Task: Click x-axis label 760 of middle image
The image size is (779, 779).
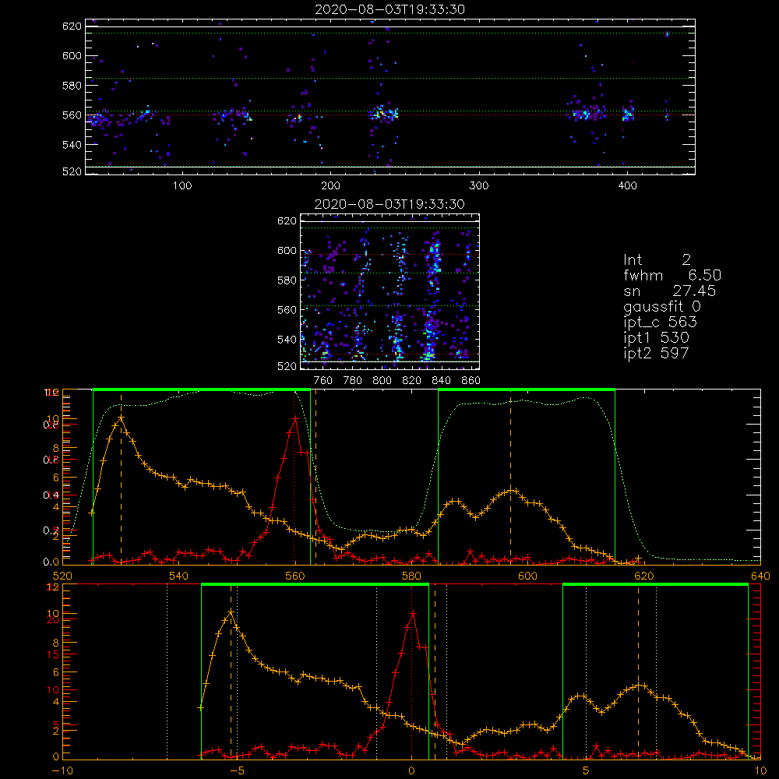Action: tap(323, 381)
